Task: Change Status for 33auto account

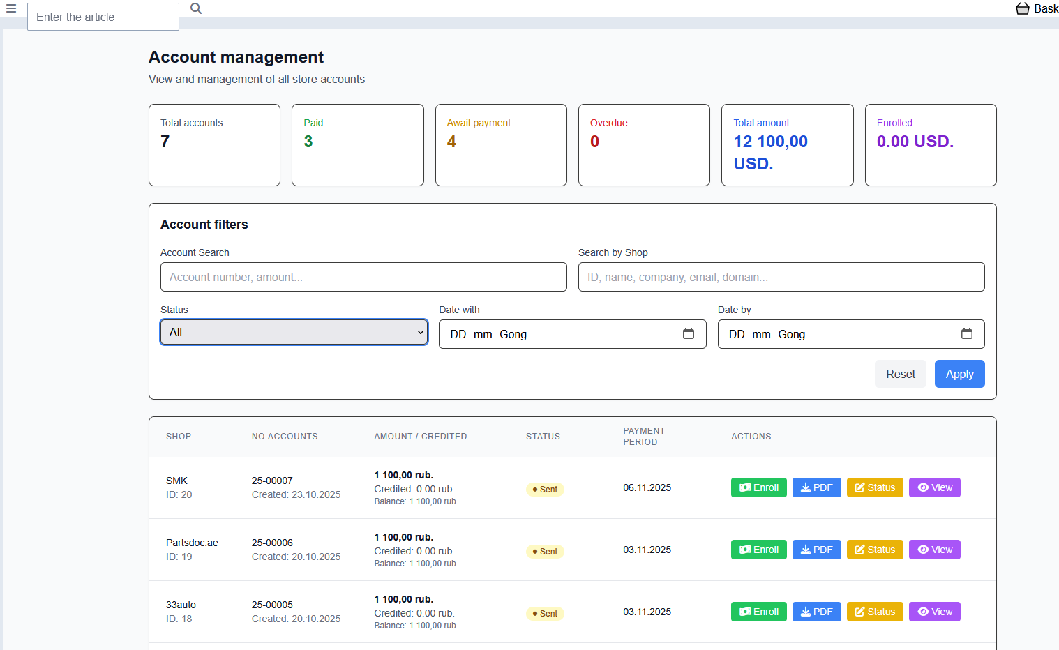Action: tap(875, 612)
